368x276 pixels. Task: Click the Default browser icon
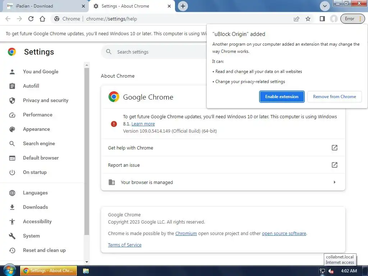12,158
